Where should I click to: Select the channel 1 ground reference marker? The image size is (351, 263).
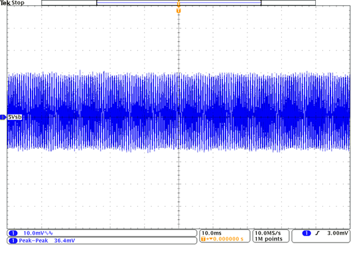pyautogui.click(x=3, y=117)
